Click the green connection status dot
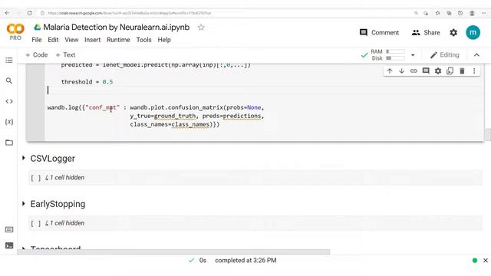 point(475,261)
